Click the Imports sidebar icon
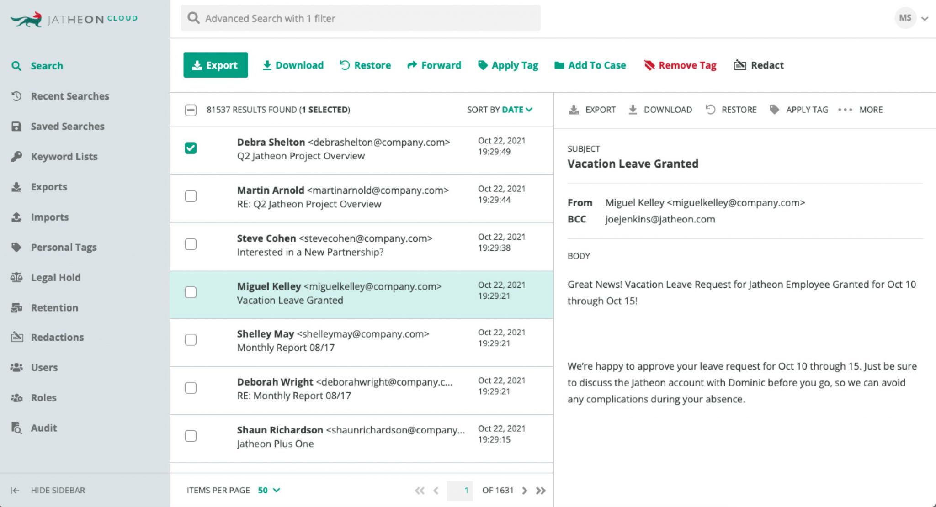936x507 pixels. [16, 217]
